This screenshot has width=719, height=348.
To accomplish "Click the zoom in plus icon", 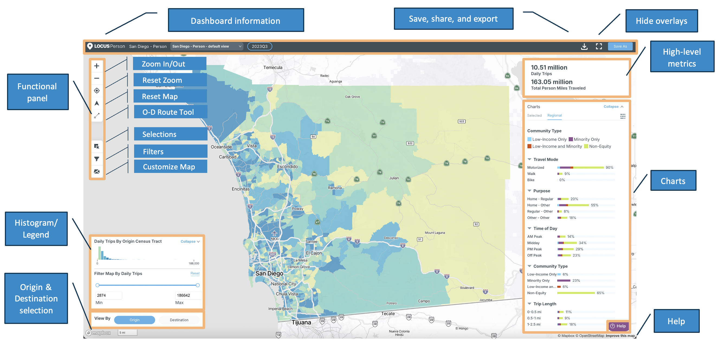I will tap(96, 66).
